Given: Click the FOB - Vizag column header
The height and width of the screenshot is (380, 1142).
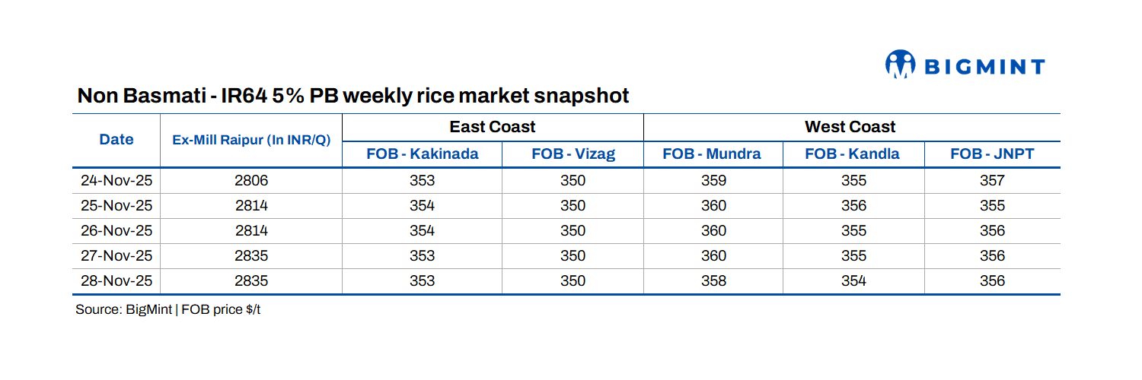Looking at the screenshot, I should click(573, 154).
